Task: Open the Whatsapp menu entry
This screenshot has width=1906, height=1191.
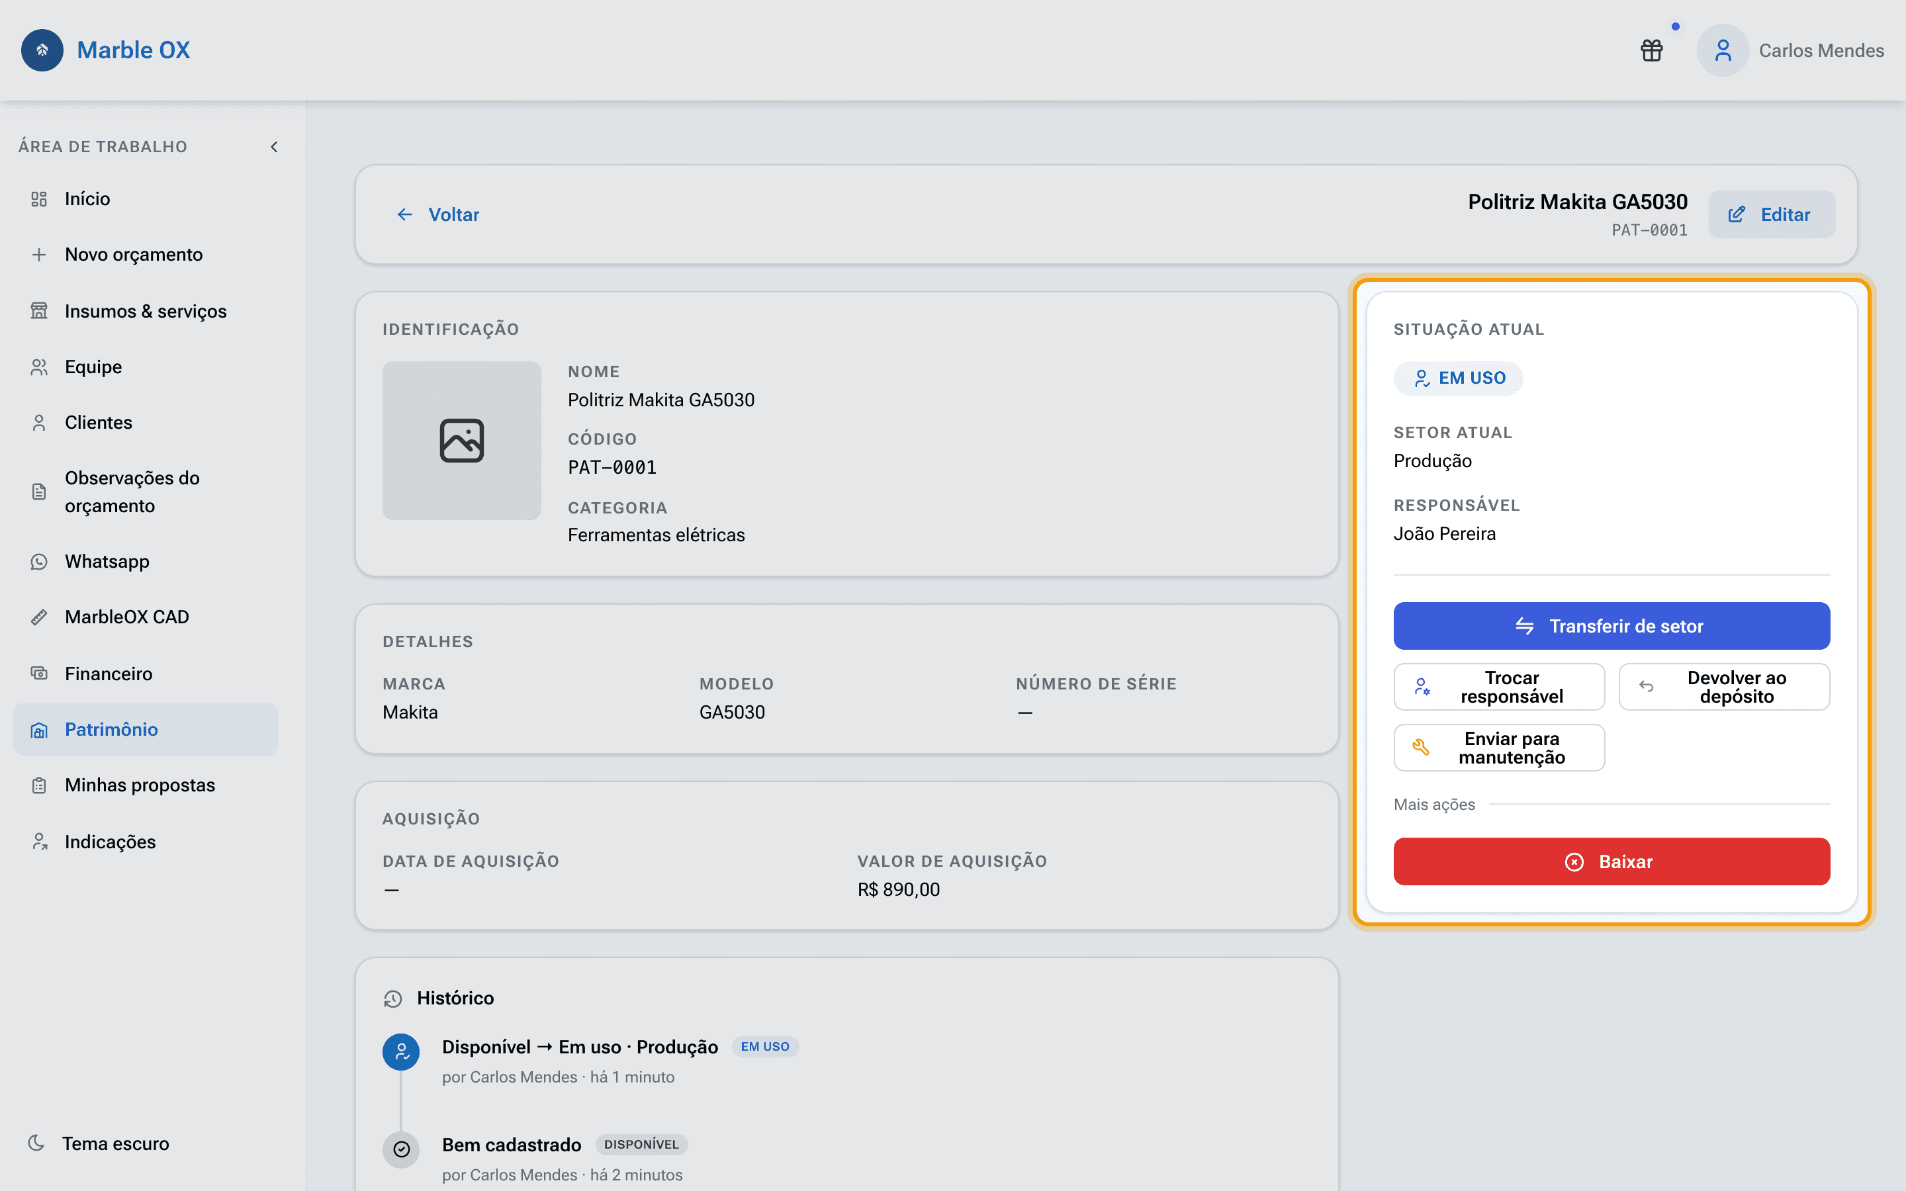Action: (x=146, y=562)
